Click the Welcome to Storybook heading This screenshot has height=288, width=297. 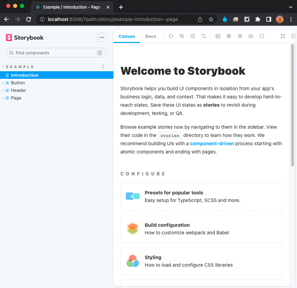click(x=183, y=71)
